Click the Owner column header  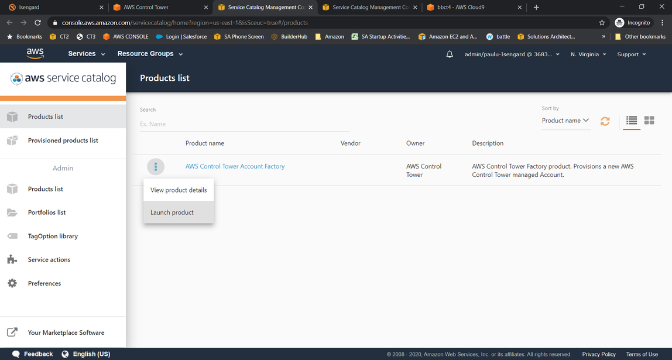click(x=415, y=143)
